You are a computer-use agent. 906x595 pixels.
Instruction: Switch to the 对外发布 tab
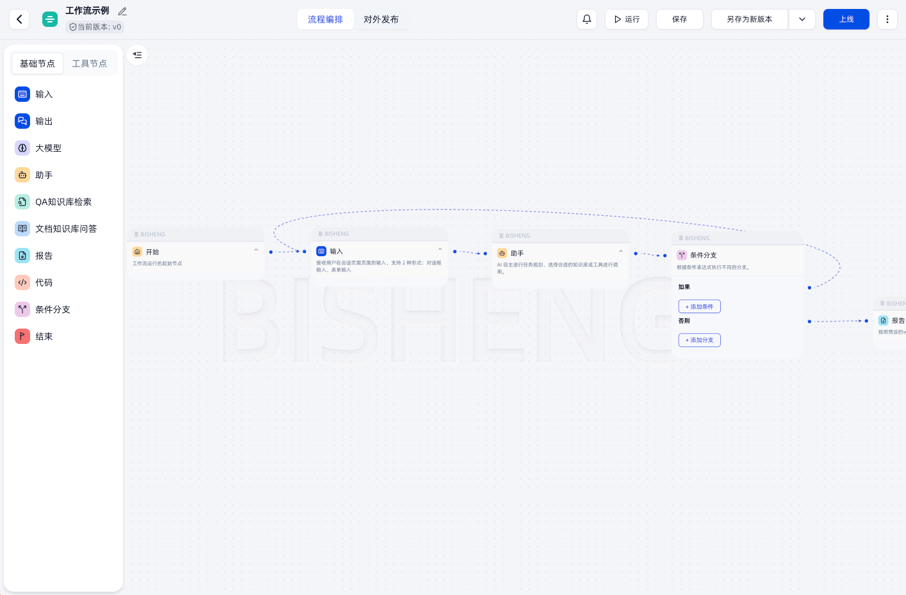click(x=381, y=19)
